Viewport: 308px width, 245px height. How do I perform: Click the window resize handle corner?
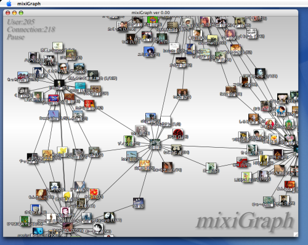(296, 235)
